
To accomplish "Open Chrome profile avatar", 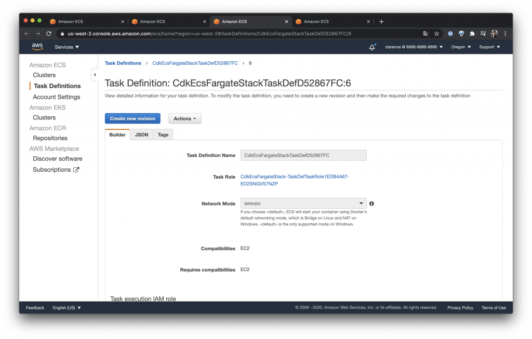I will pyautogui.click(x=494, y=34).
